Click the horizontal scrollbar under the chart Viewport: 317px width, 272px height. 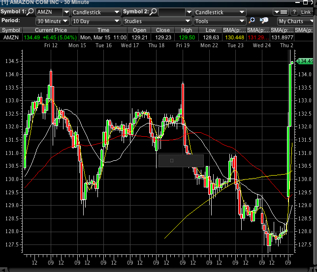tap(158, 269)
